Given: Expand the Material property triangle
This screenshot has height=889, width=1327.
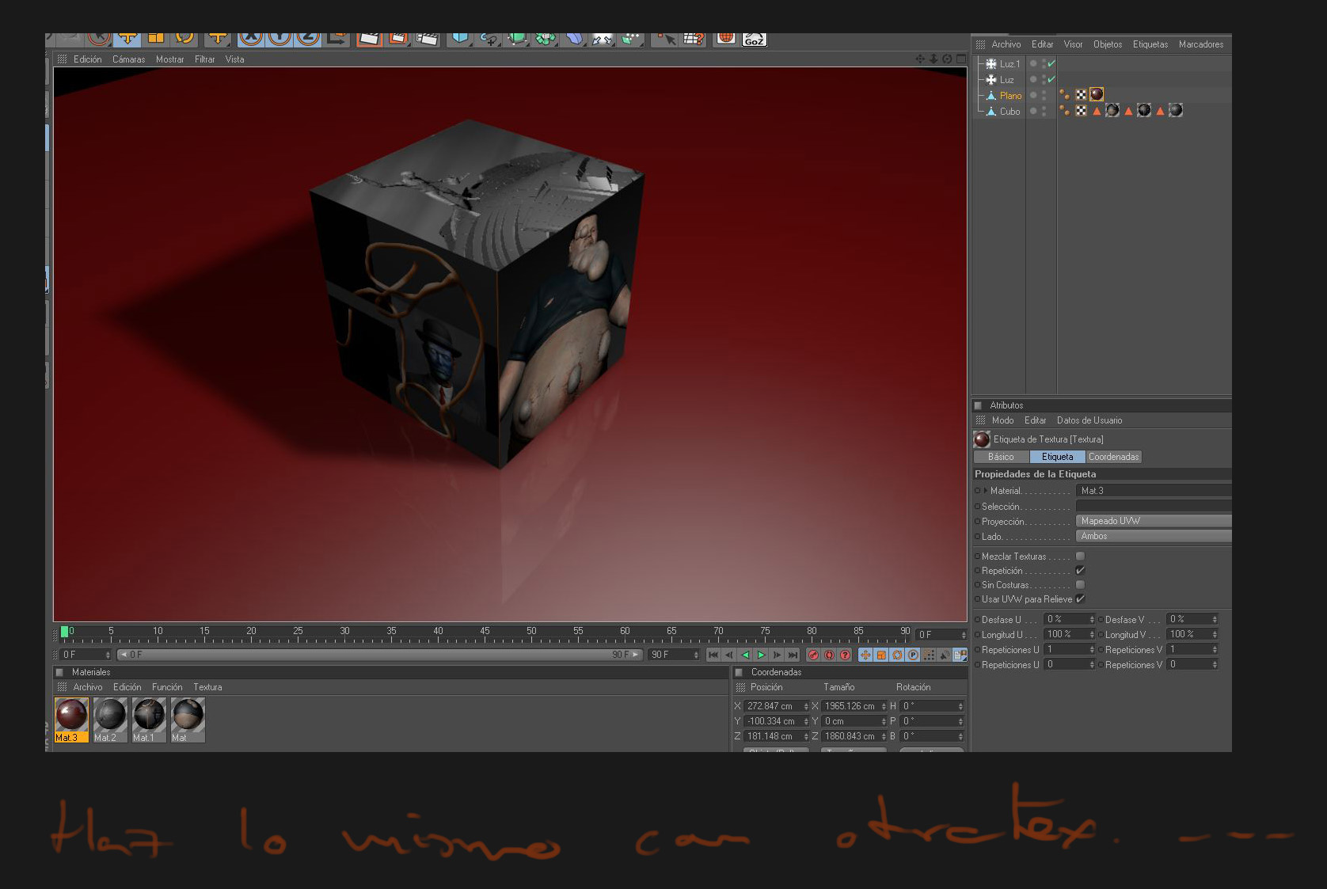Looking at the screenshot, I should point(986,491).
